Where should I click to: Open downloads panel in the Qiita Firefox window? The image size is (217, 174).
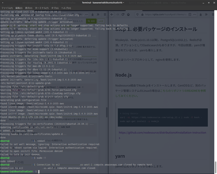(201, 14)
